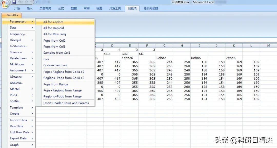This screenshot has width=277, height=148.
Task: Click the Redo arrow icon
Action: pos(27,2)
